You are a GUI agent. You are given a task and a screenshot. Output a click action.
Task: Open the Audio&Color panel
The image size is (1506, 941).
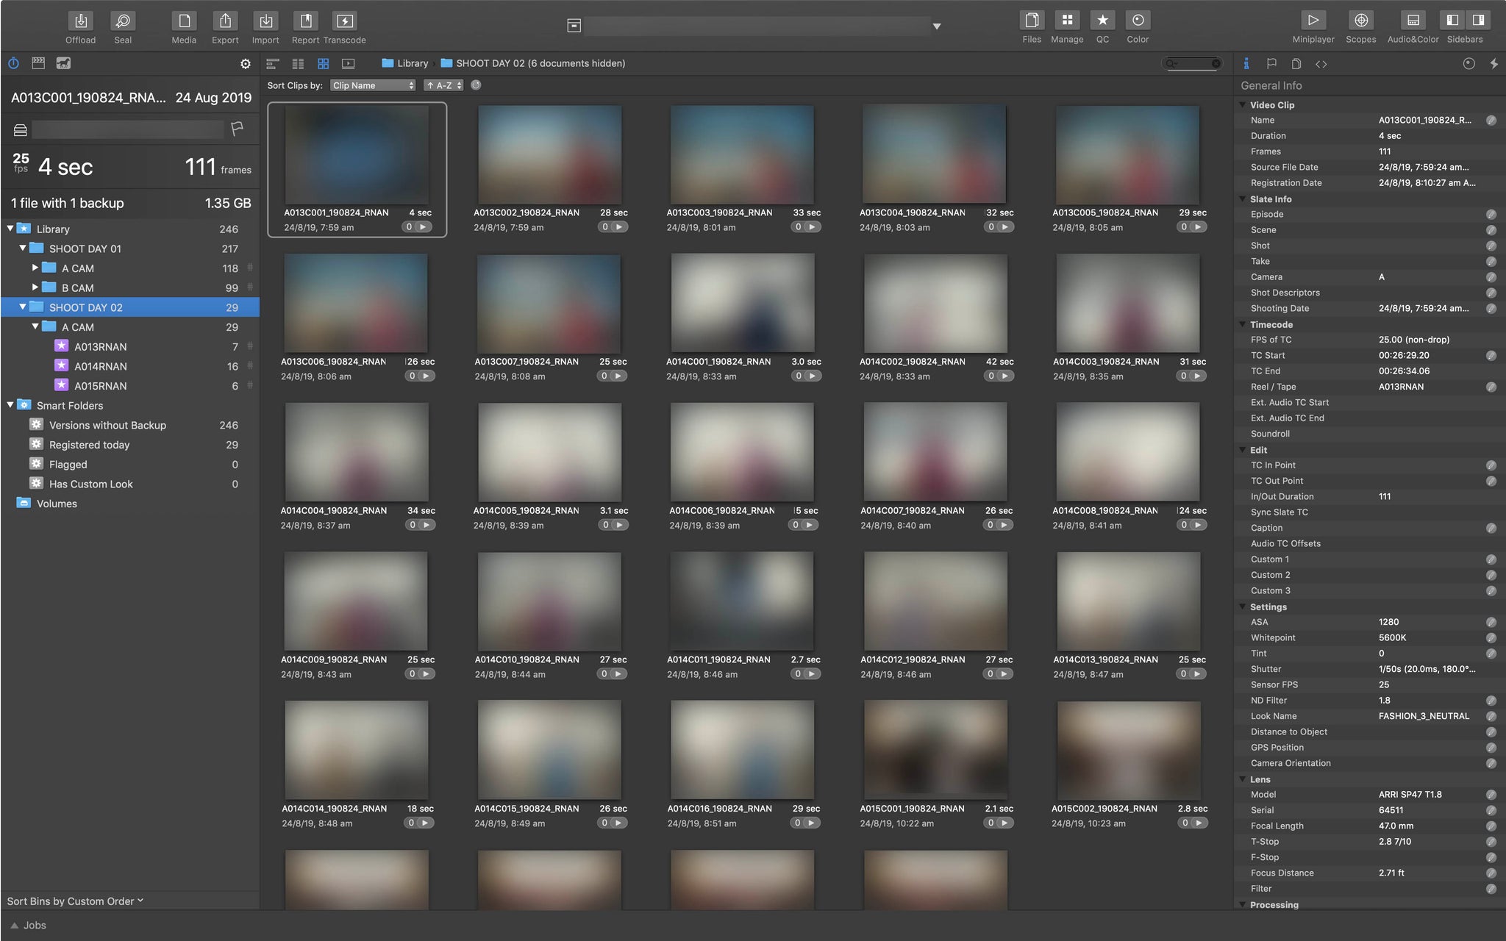point(1413,21)
